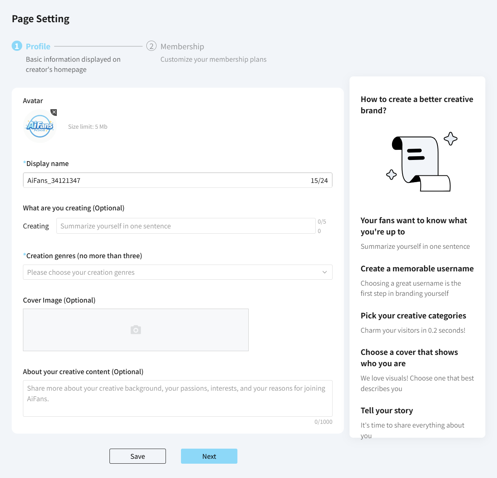
Task: Click the Save button
Action: point(138,456)
